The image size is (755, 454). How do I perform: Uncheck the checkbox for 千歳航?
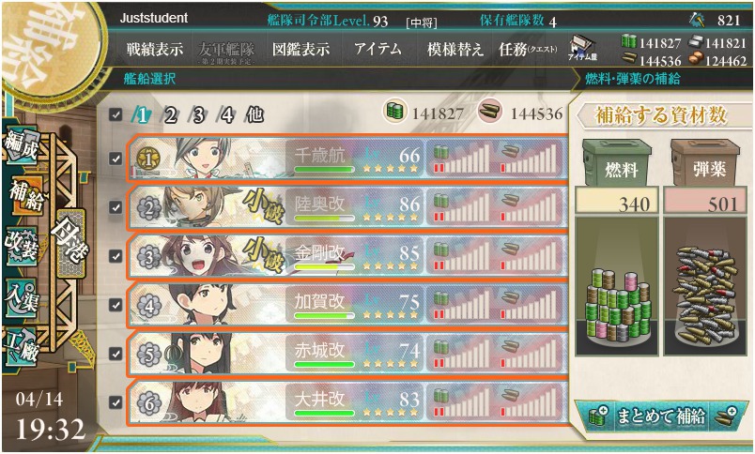(116, 159)
